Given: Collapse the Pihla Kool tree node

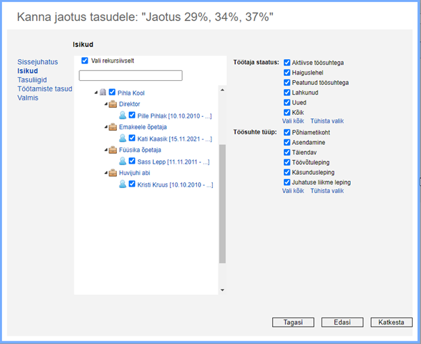Looking at the screenshot, I should pos(95,93).
